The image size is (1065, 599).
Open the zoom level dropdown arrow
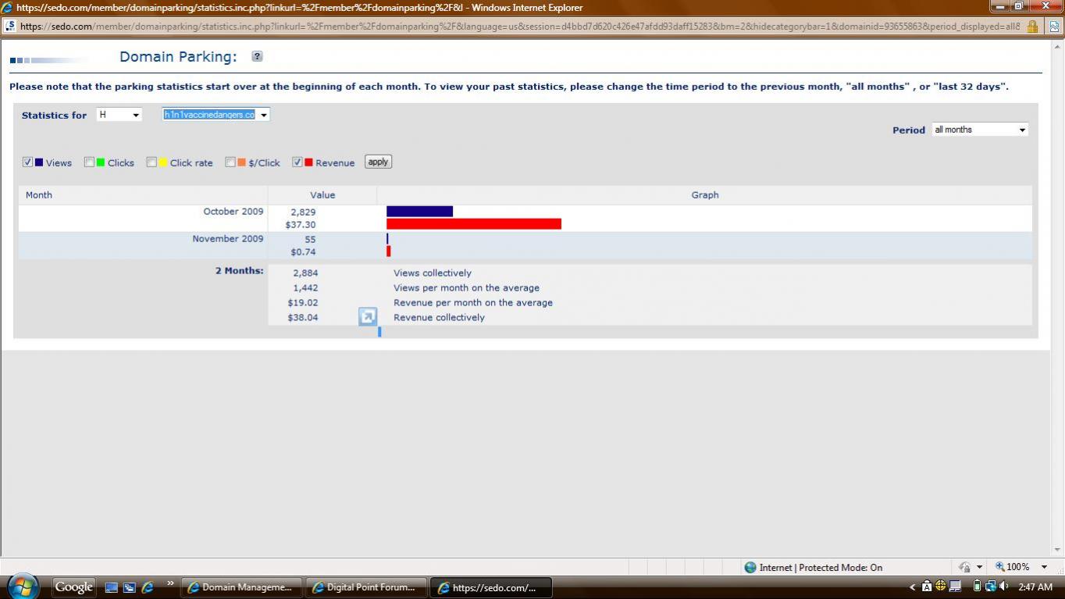tap(1044, 567)
